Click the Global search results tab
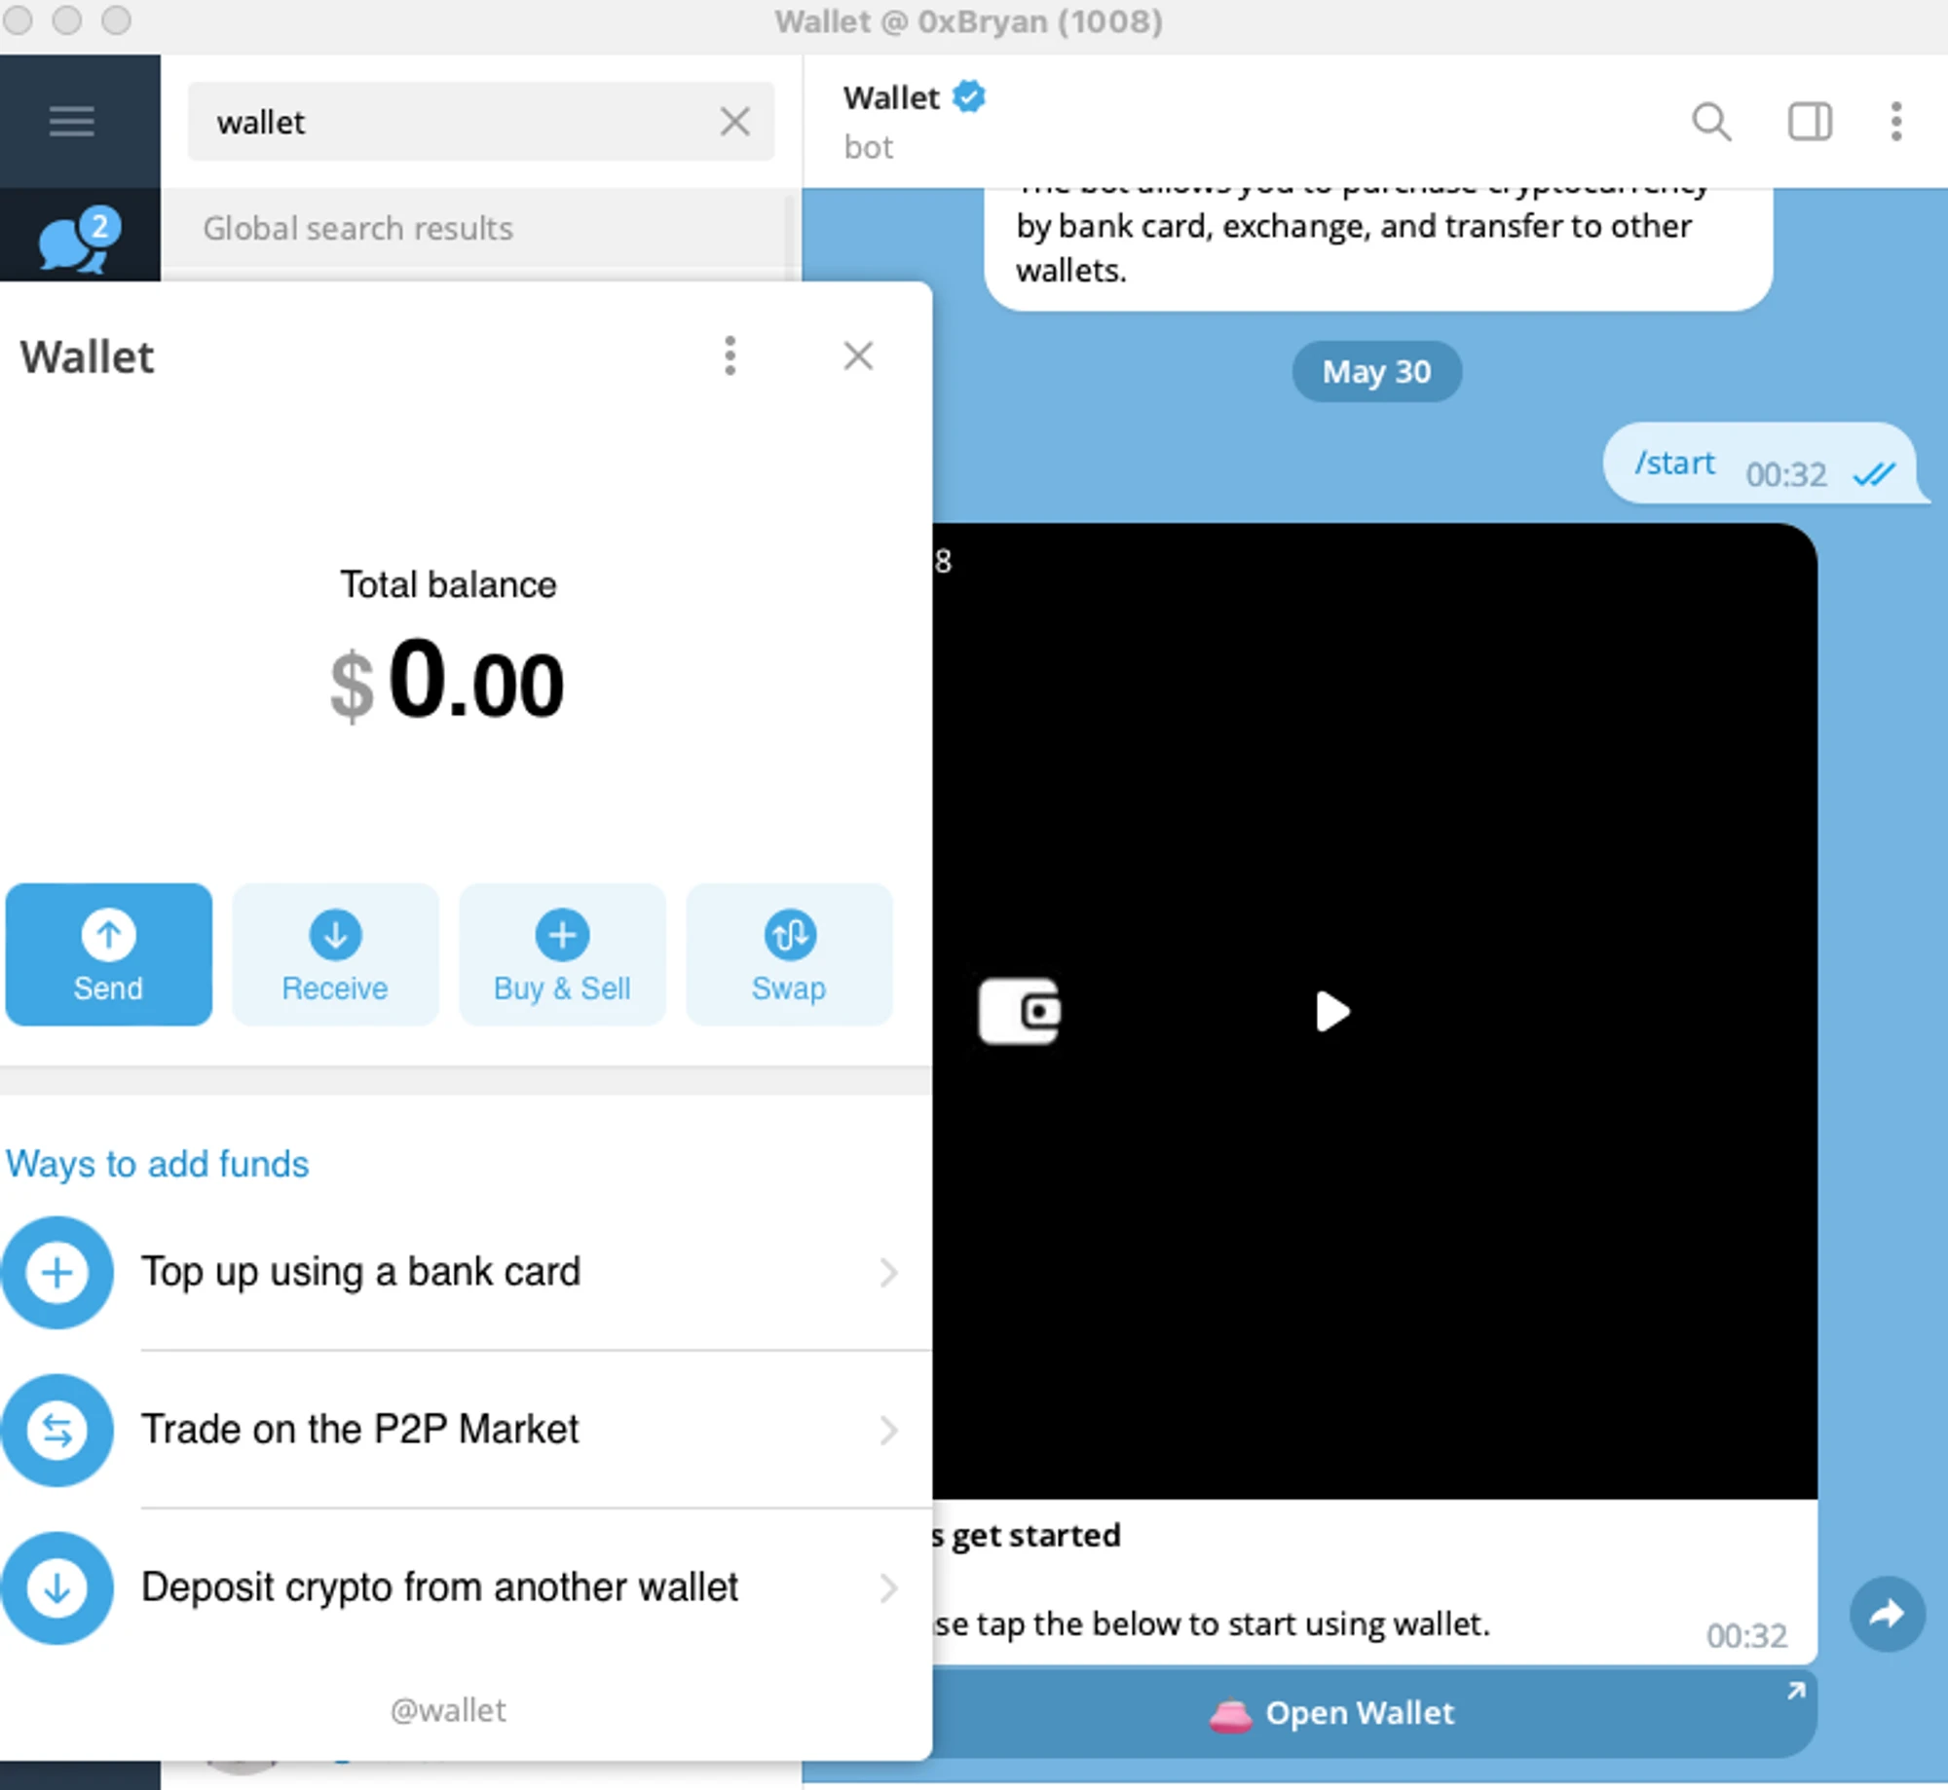 pyautogui.click(x=359, y=226)
